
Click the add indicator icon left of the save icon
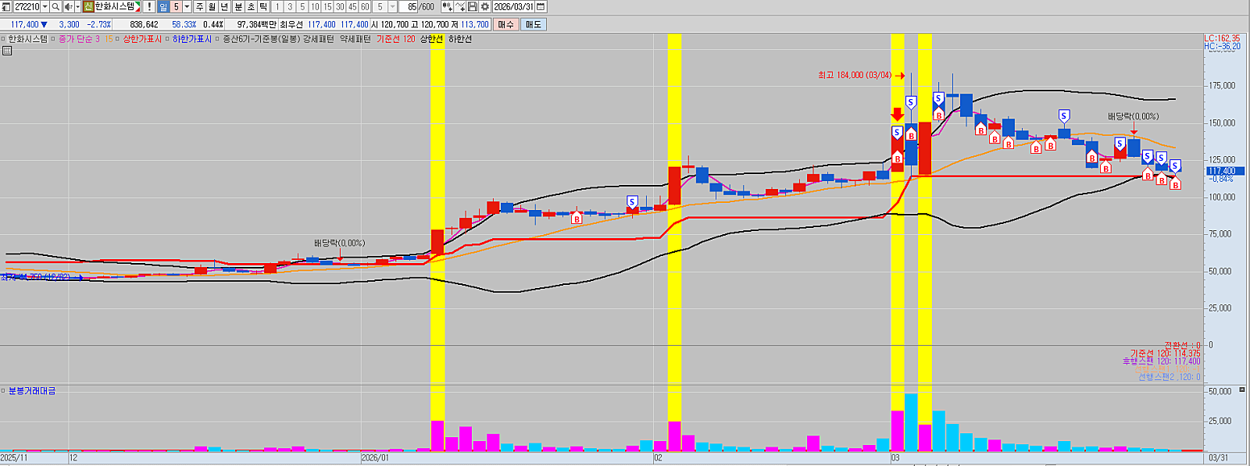point(460,6)
